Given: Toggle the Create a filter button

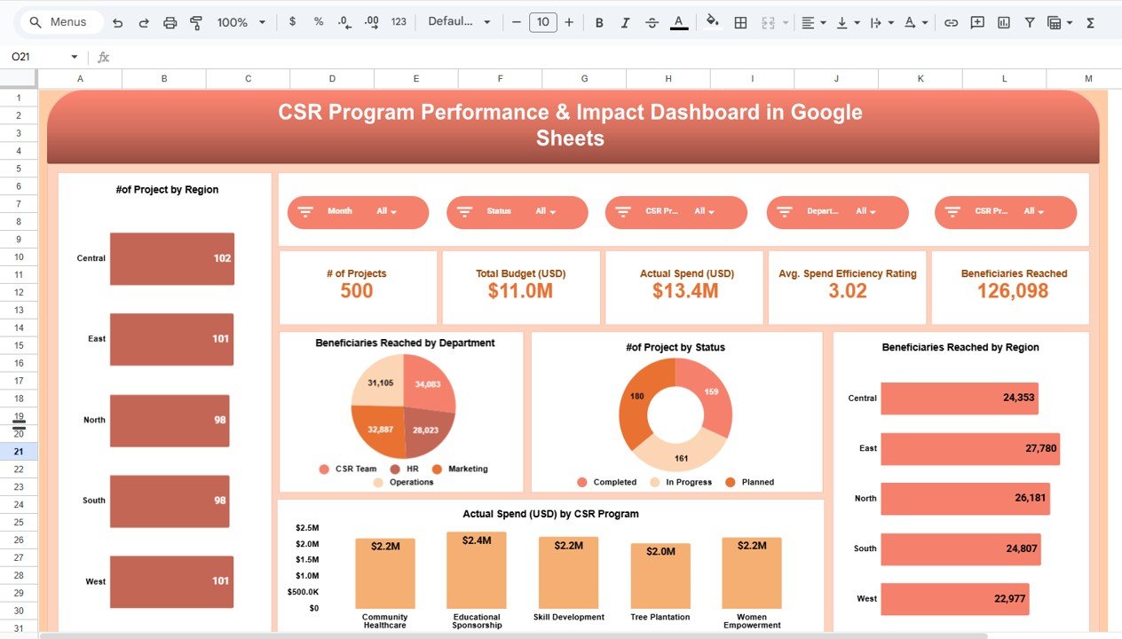Looking at the screenshot, I should tap(1030, 22).
